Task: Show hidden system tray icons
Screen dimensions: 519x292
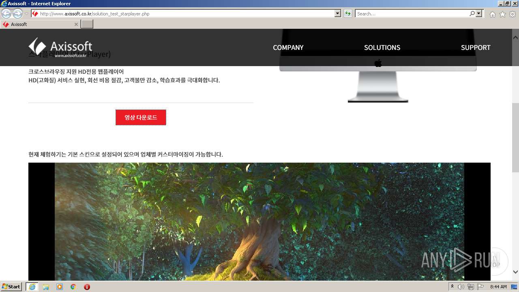Action: (x=452, y=286)
